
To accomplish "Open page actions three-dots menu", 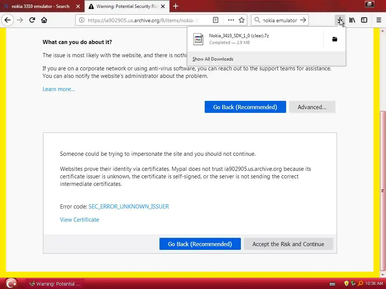I will click(231, 20).
